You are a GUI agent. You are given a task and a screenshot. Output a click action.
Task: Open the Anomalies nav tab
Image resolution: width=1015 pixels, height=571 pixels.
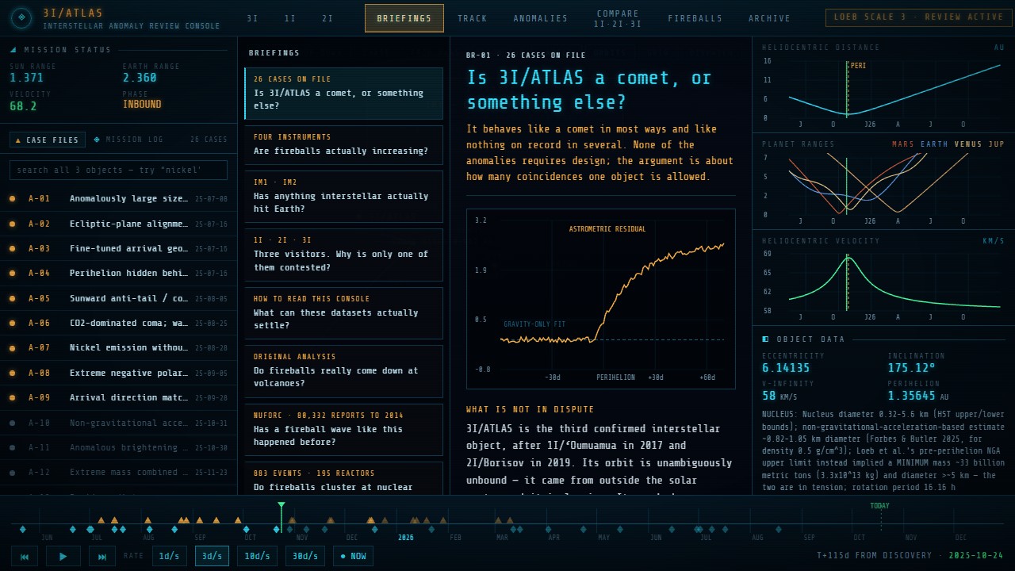coord(541,18)
